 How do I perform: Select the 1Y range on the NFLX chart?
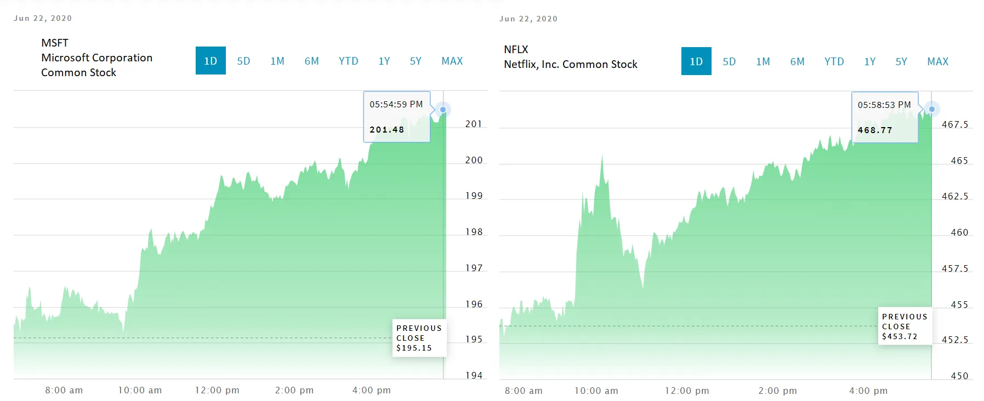click(870, 61)
